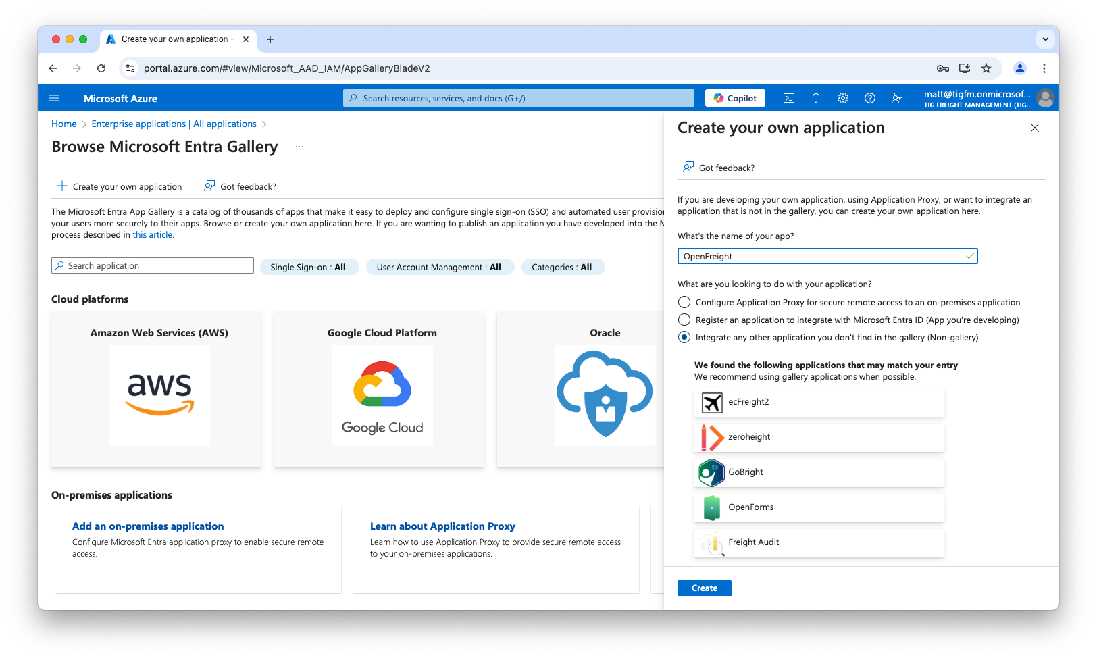Click the Azure global search bar
1097x660 pixels.
[x=519, y=98]
